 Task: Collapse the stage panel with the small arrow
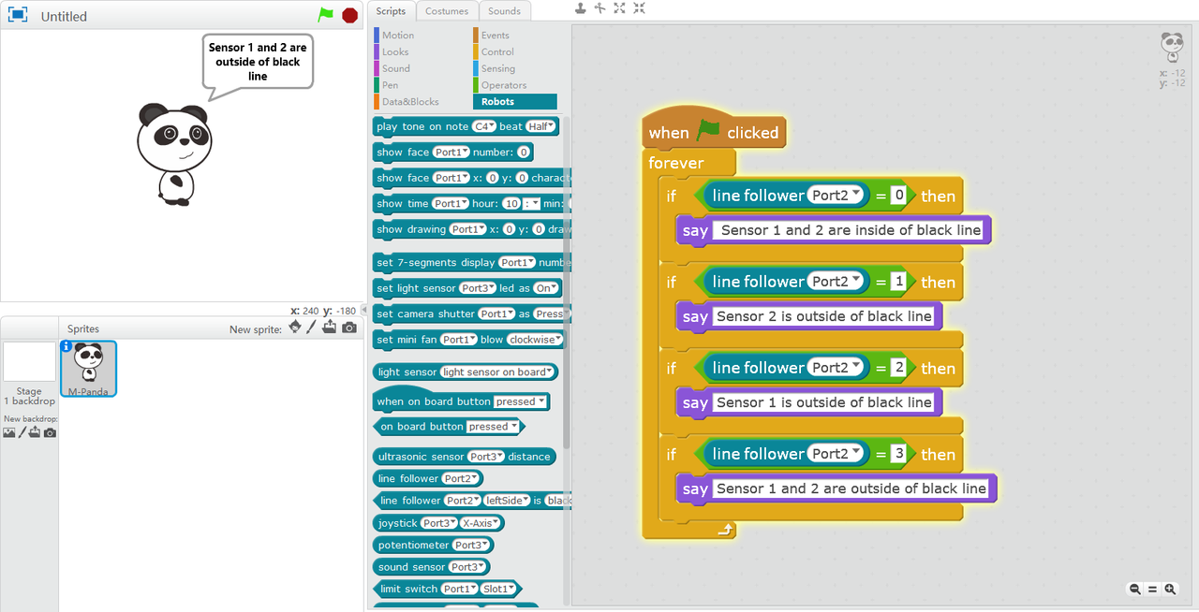pyautogui.click(x=364, y=310)
